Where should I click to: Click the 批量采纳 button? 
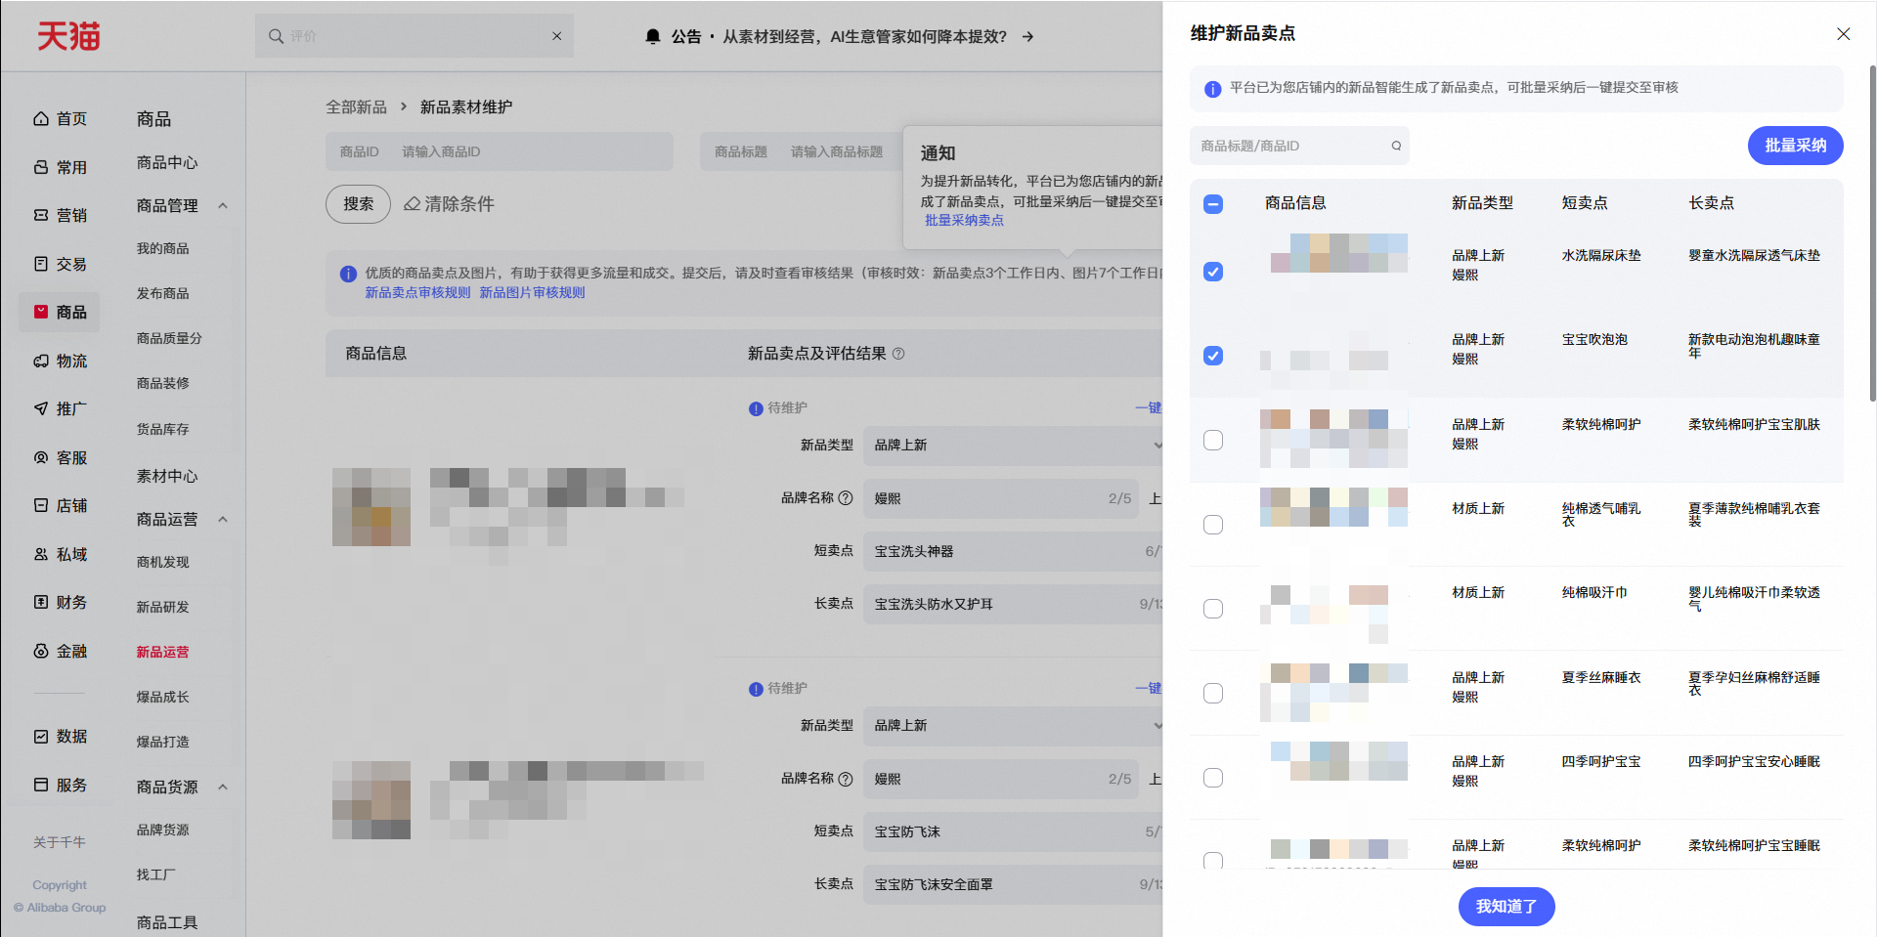(x=1795, y=146)
